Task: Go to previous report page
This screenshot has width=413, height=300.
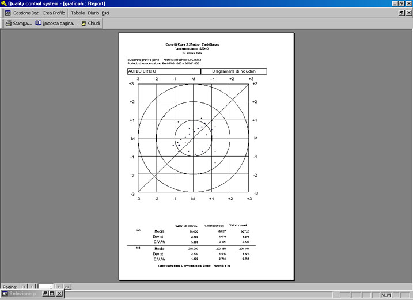Action: (x=32, y=287)
